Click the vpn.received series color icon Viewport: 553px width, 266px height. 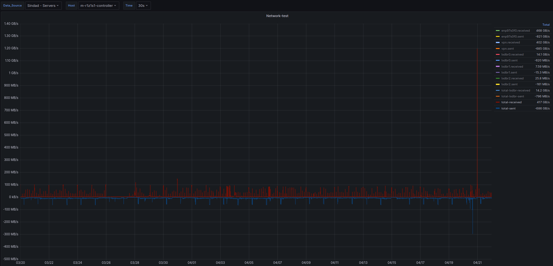click(498, 42)
